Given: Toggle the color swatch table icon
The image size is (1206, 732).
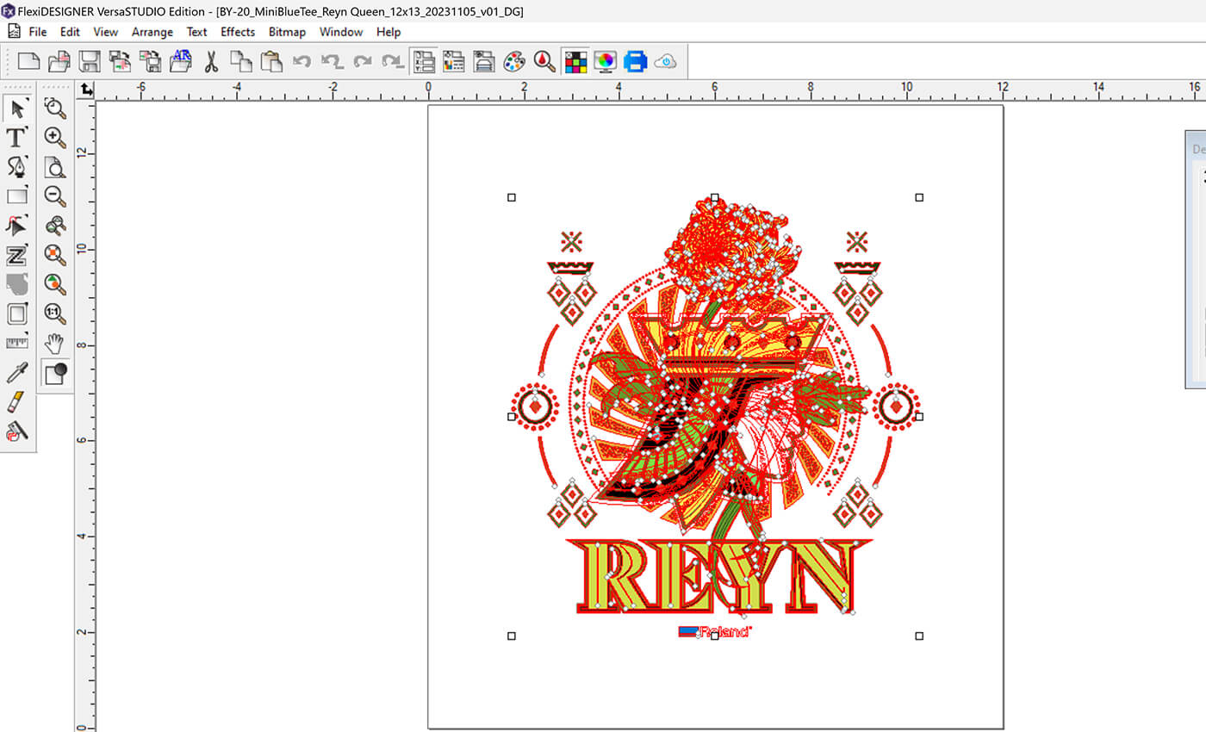Looking at the screenshot, I should click(x=575, y=61).
